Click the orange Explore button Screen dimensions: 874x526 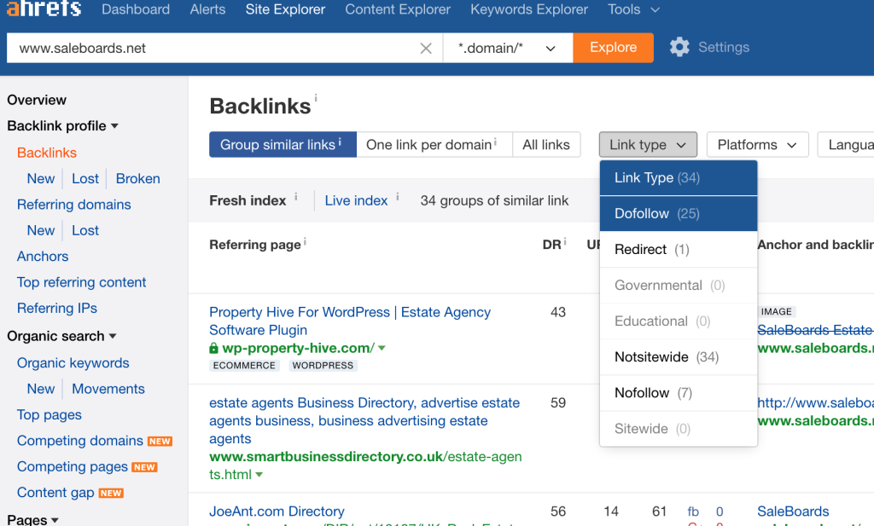point(613,48)
